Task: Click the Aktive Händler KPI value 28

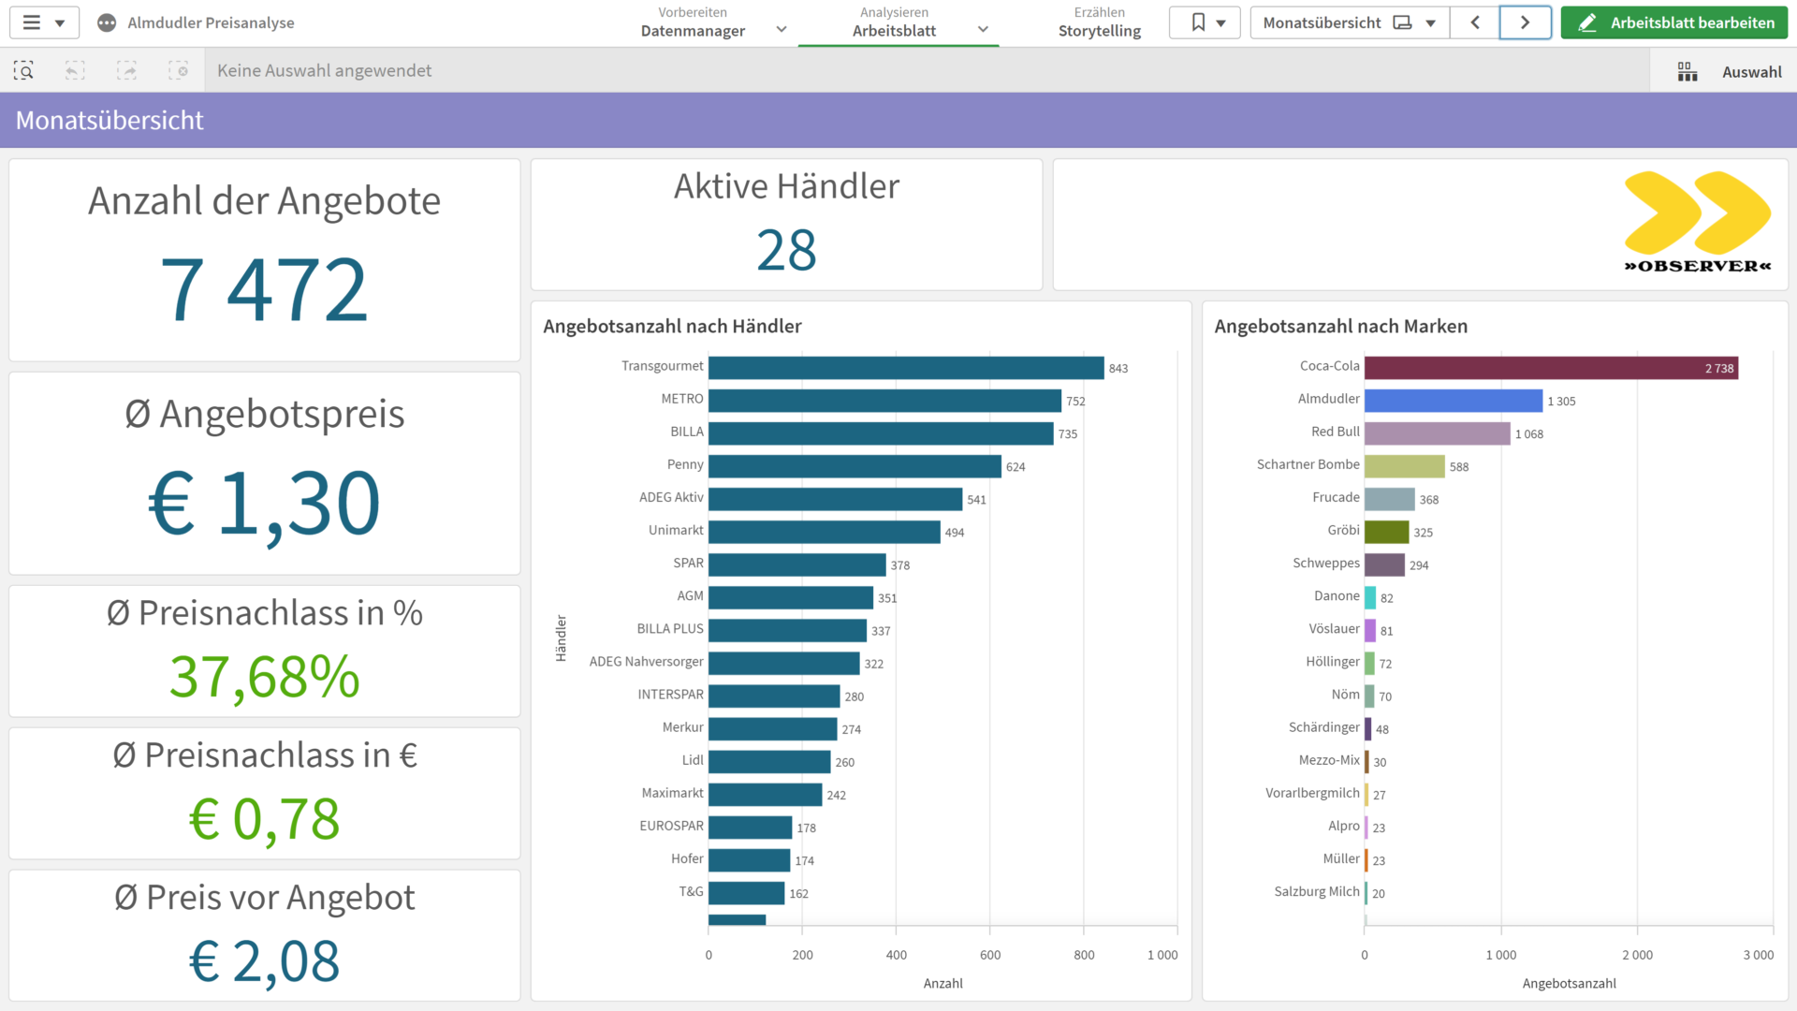Action: click(x=786, y=250)
